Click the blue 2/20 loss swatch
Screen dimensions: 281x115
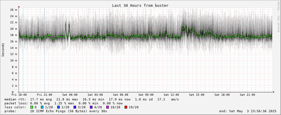[58, 107]
